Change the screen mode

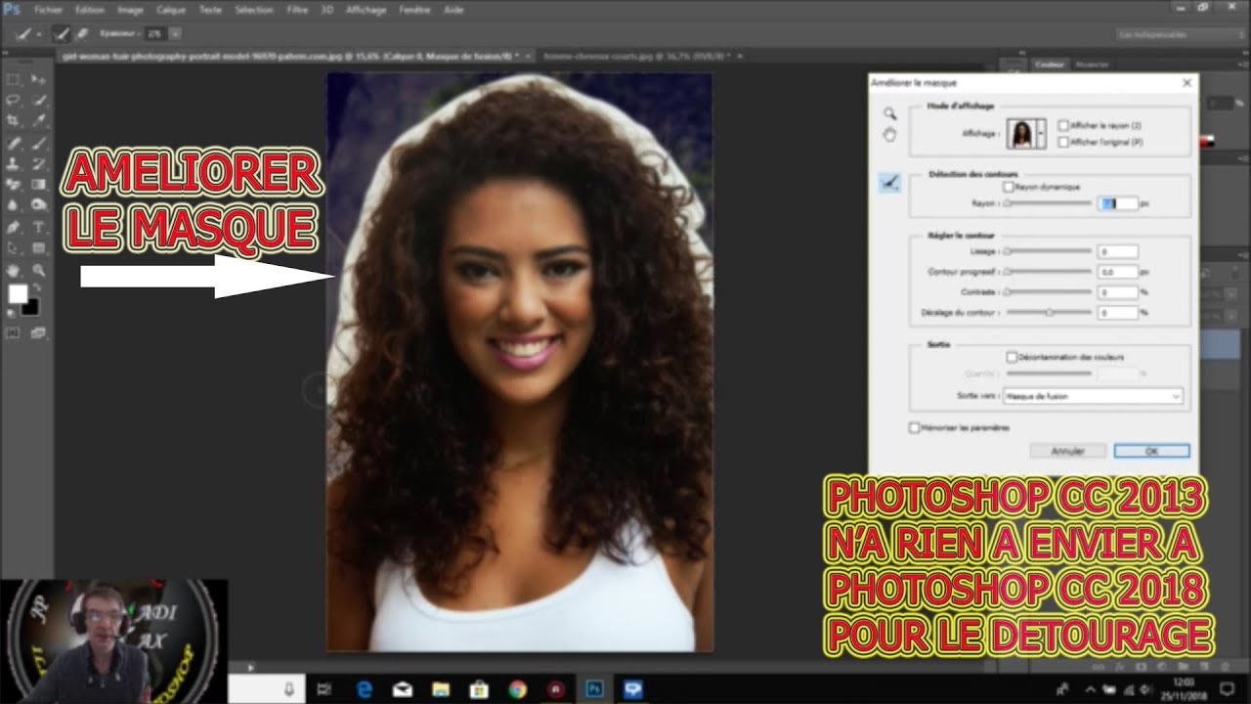click(x=39, y=332)
